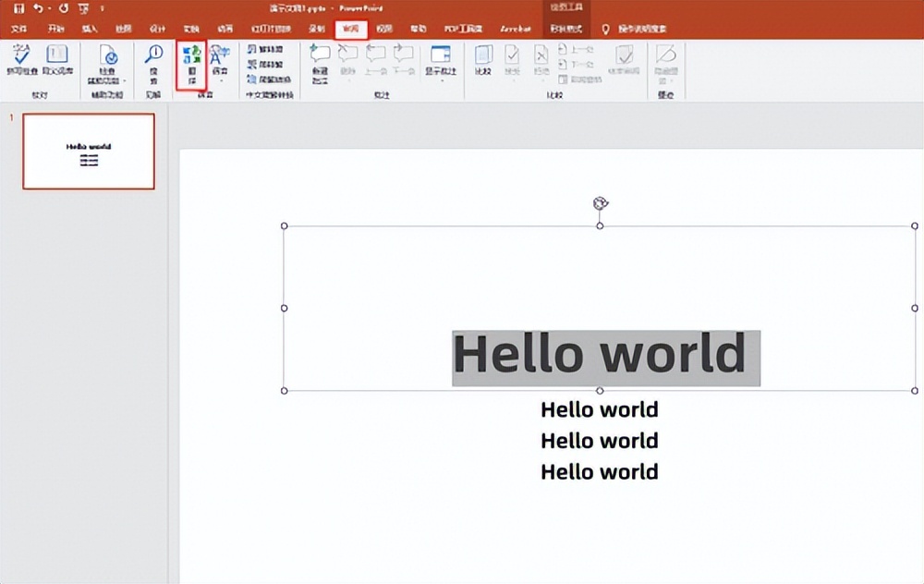The image size is (924, 584).
Task: Click the rotation handle above the text box
Action: [x=600, y=203]
